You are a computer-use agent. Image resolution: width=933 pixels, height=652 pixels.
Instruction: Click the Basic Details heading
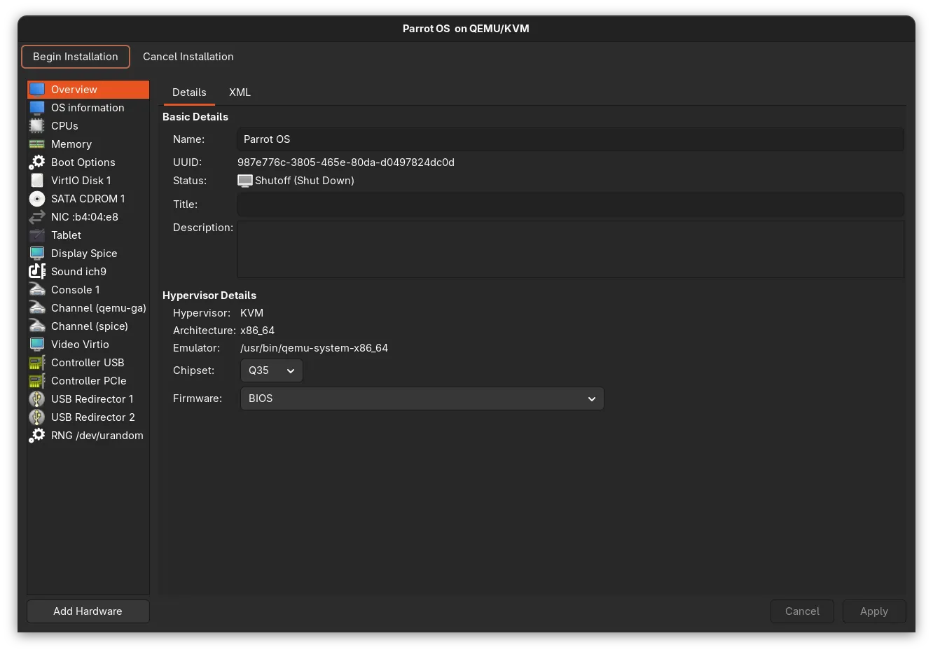click(x=195, y=117)
